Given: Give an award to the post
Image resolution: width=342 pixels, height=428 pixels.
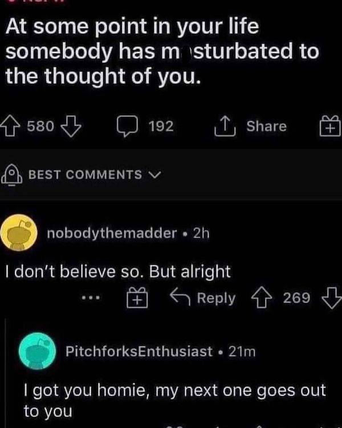Looking at the screenshot, I should (330, 126).
